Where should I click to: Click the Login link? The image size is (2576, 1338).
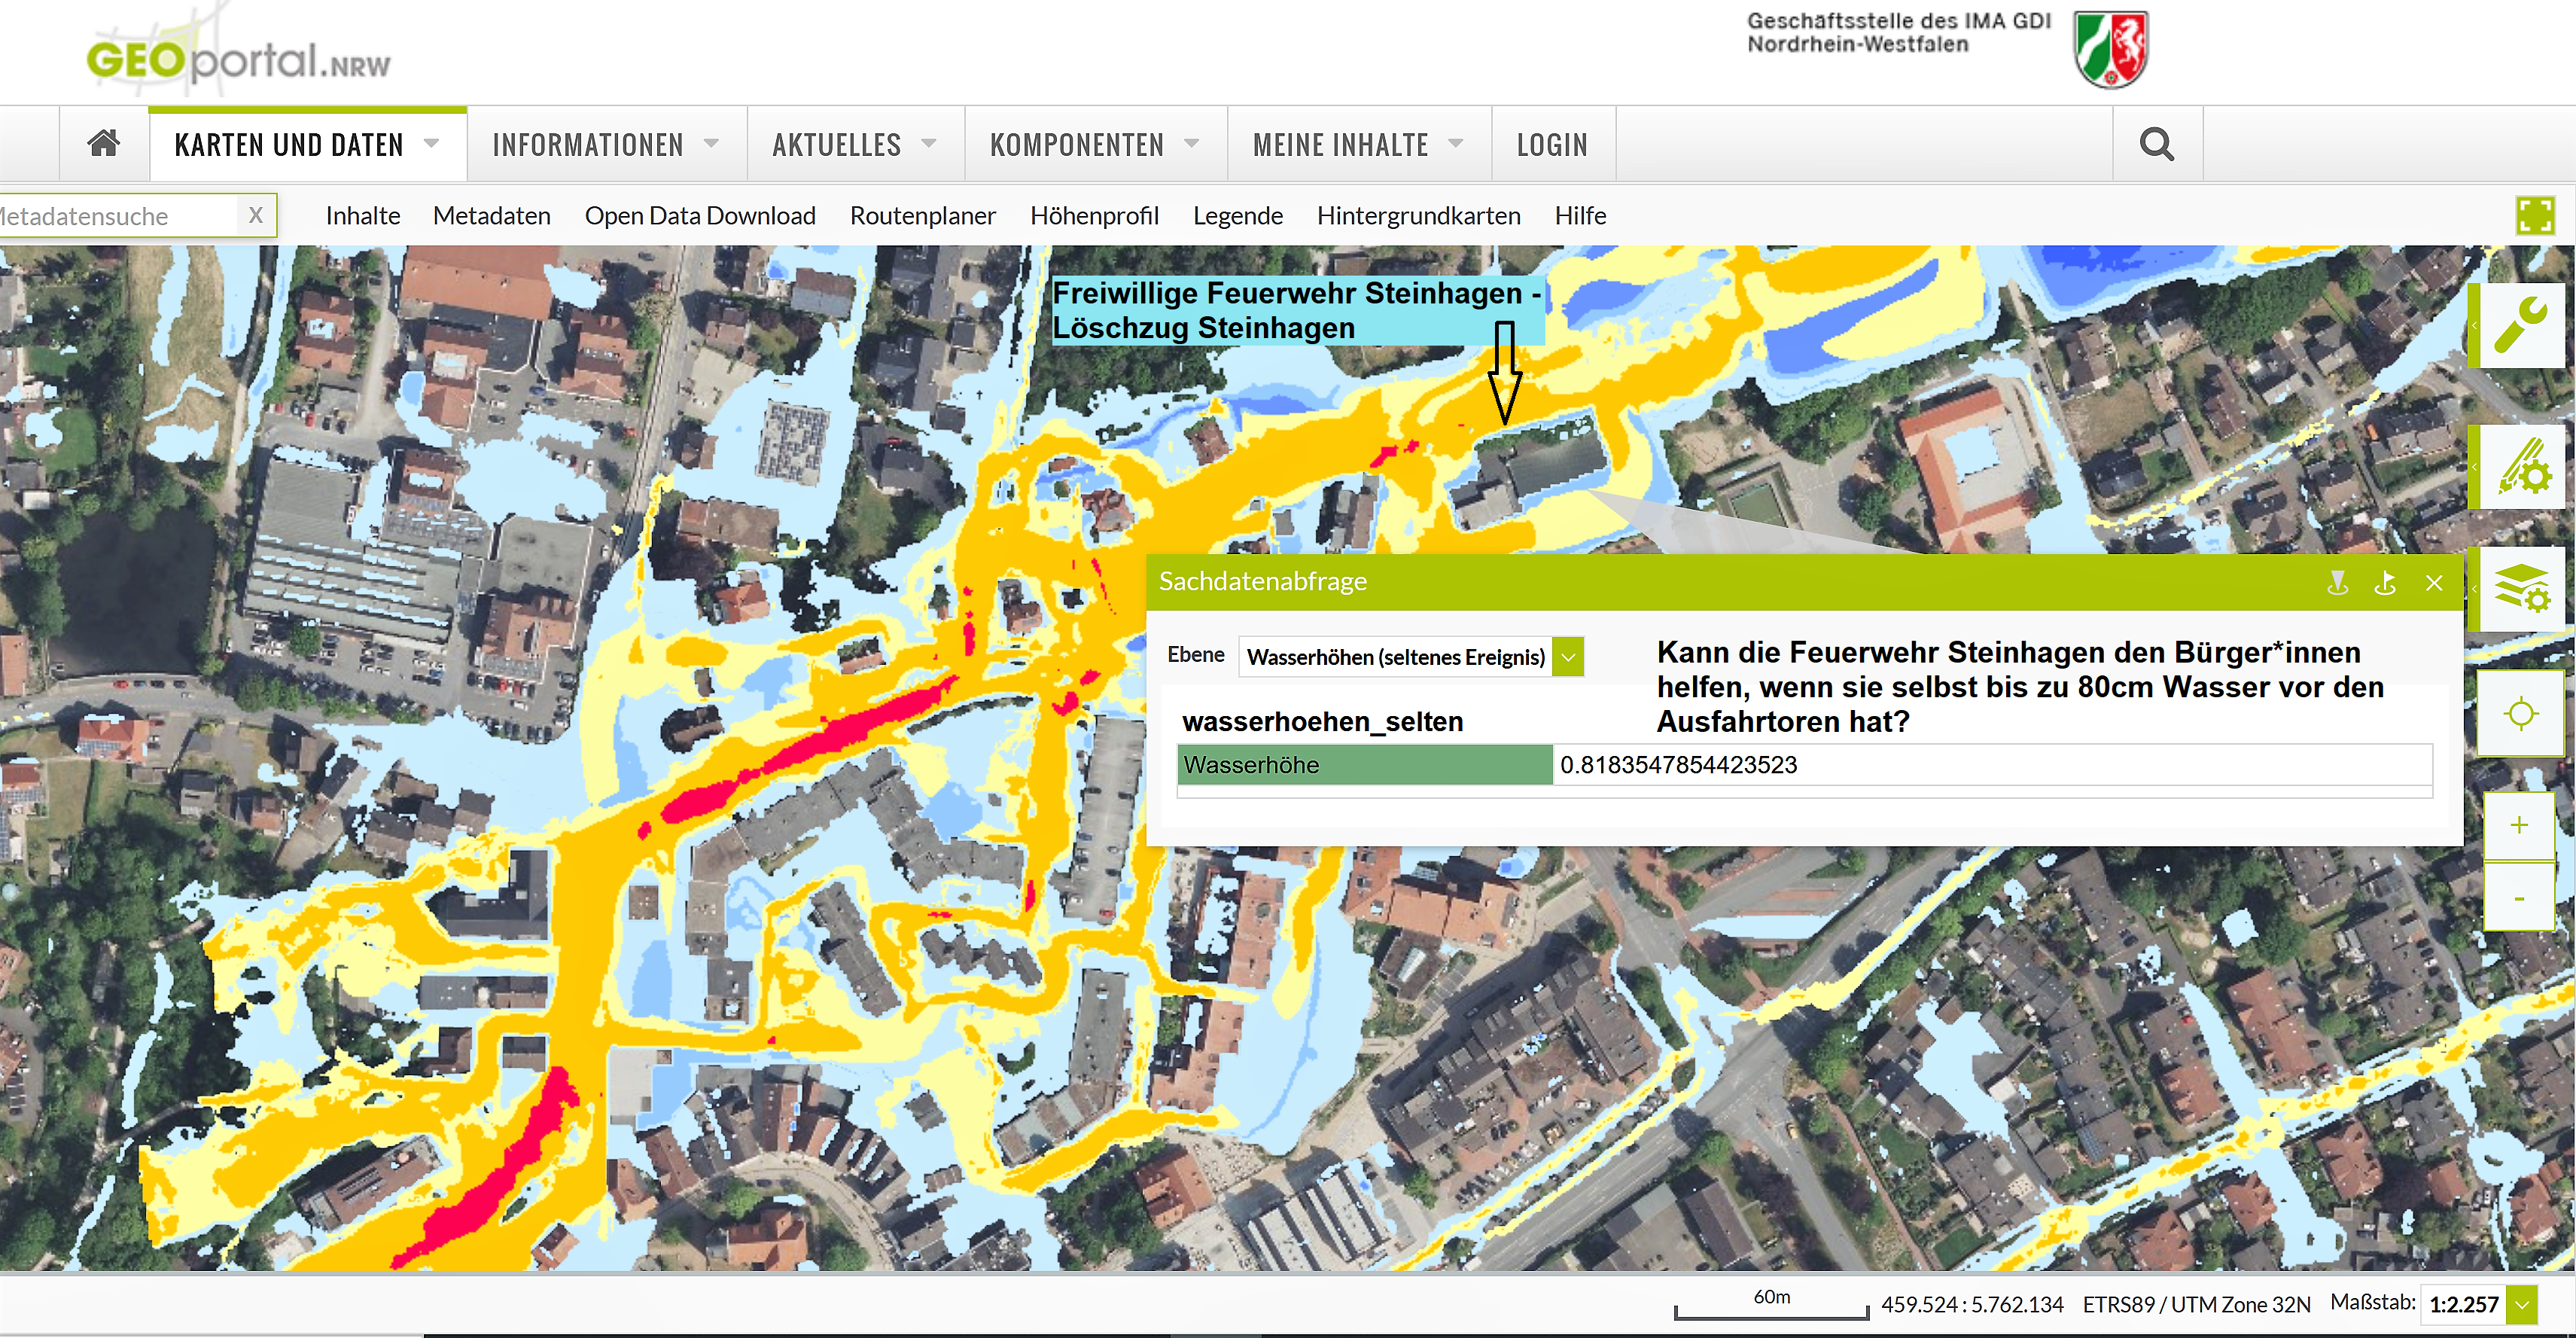point(1552,145)
